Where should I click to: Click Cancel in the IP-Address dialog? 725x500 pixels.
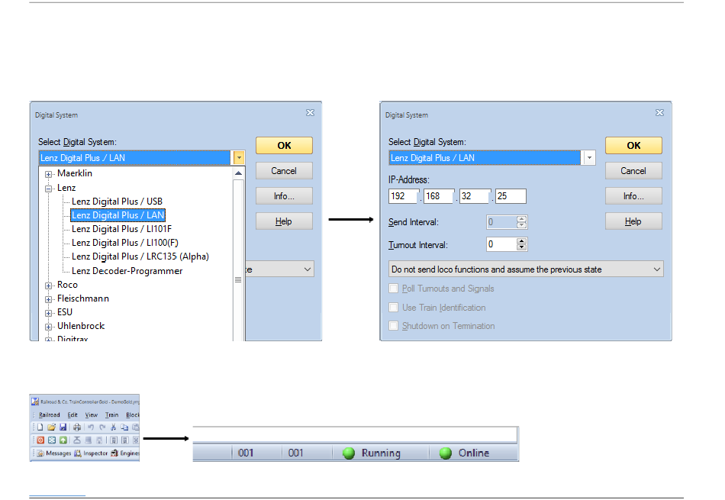coord(633,171)
